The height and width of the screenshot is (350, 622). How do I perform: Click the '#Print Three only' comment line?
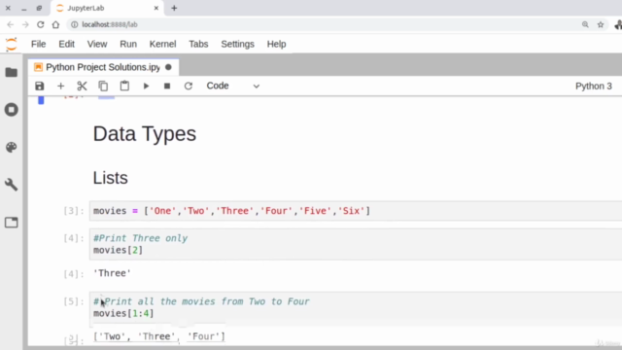pos(140,238)
